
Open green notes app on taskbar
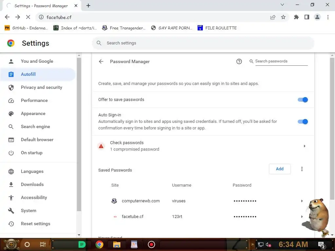(82, 244)
